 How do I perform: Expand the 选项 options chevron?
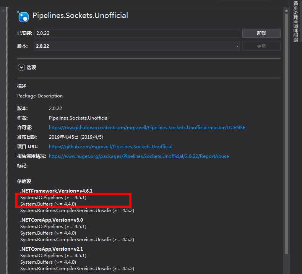[x=21, y=67]
